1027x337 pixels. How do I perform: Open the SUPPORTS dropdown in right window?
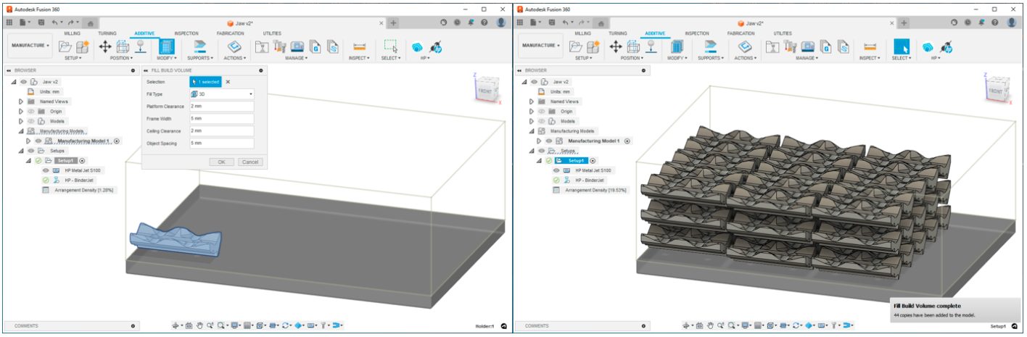(710, 58)
